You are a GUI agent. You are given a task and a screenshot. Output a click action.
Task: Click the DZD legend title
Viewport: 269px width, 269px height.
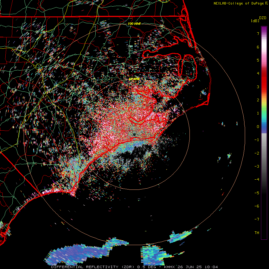pyautogui.click(x=263, y=18)
